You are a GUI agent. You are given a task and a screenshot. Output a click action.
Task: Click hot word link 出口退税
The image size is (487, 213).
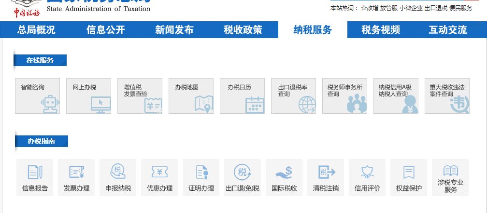[436, 8]
